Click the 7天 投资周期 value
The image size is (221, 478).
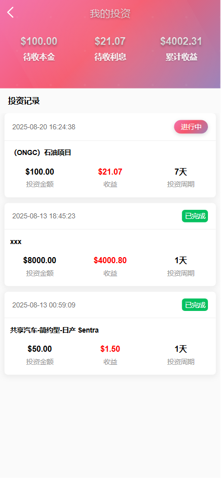181,172
